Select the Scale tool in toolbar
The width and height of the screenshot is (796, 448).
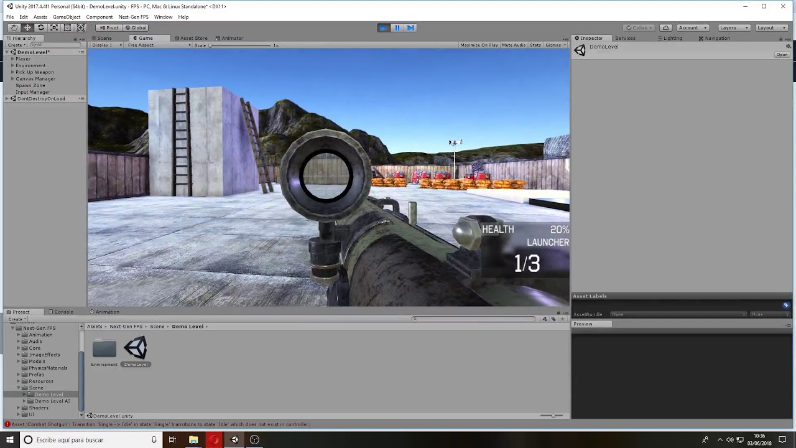pyautogui.click(x=54, y=27)
